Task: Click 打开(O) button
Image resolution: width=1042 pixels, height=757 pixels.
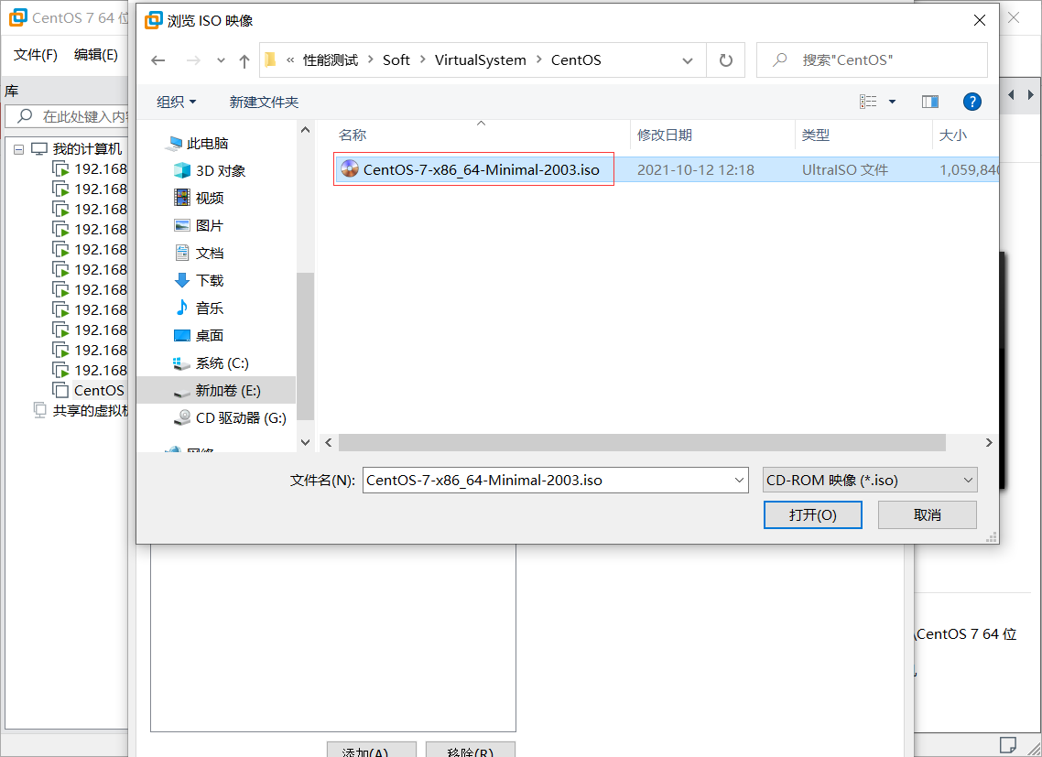Action: tap(813, 515)
